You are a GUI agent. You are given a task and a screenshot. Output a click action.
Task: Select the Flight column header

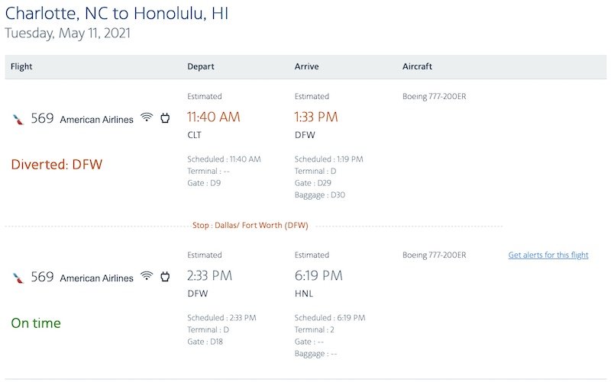[21, 66]
